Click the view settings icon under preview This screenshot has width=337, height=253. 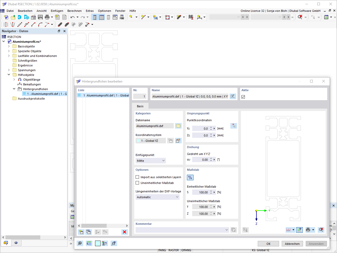[x=300, y=230]
